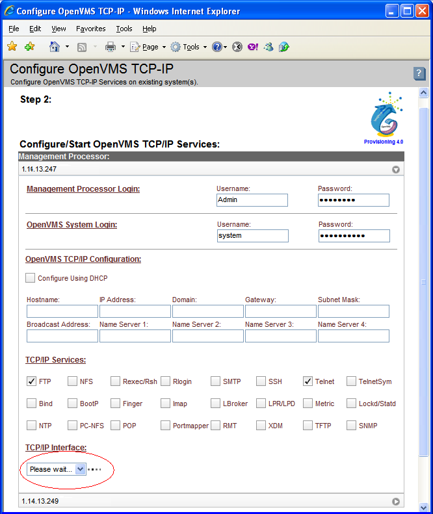
Task: Click the Name Server 1 field
Action: (135, 336)
